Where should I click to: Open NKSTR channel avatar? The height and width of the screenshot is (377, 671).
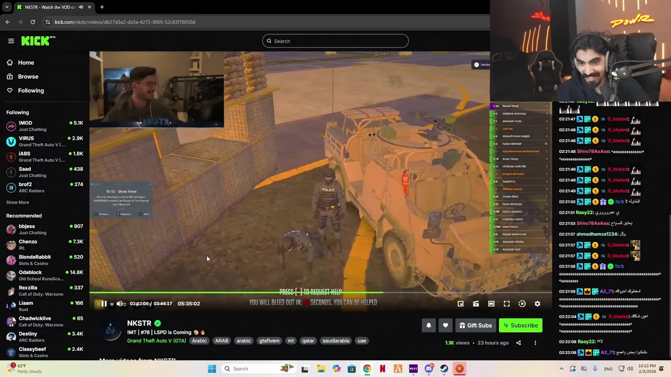pos(111,330)
